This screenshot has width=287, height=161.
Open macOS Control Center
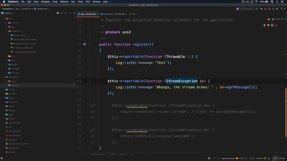pyautogui.click(x=282, y=2)
